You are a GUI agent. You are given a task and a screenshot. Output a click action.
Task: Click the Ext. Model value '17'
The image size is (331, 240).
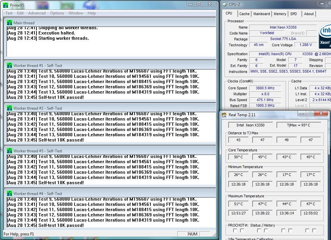tap(295, 66)
